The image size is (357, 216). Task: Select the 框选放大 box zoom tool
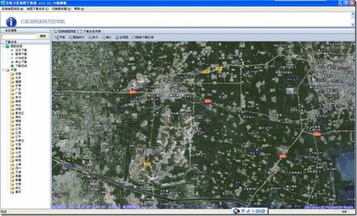point(77,37)
